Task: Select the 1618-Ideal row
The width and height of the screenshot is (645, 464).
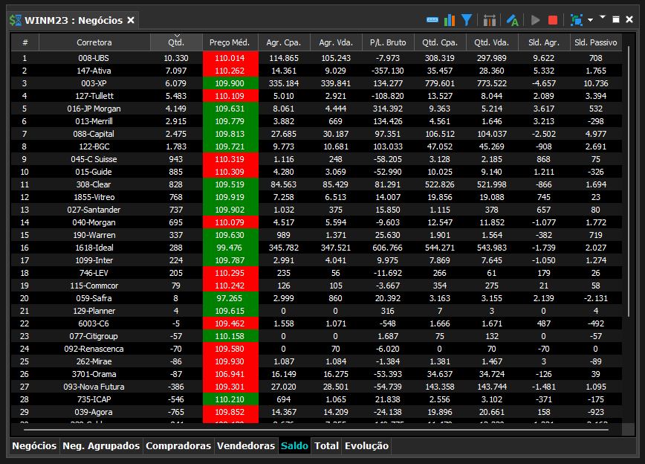Action: (x=317, y=248)
